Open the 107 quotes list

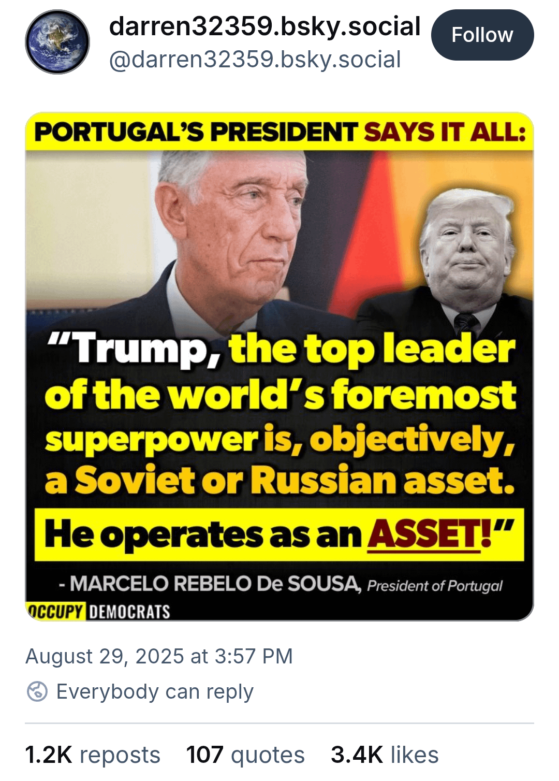pyautogui.click(x=245, y=755)
